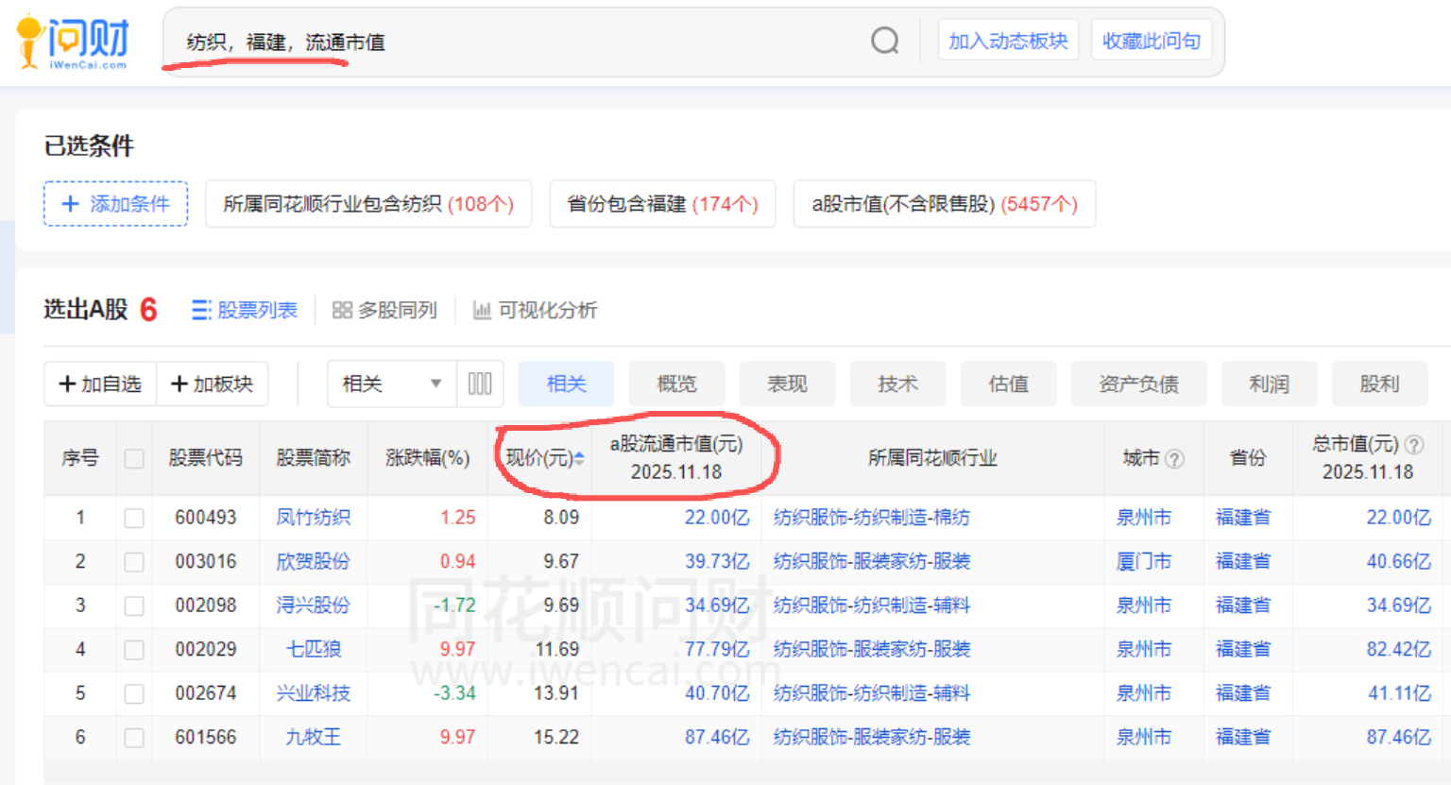
Task: Click 厦门市 in the 欣贺股份 row
Action: coord(1143,562)
